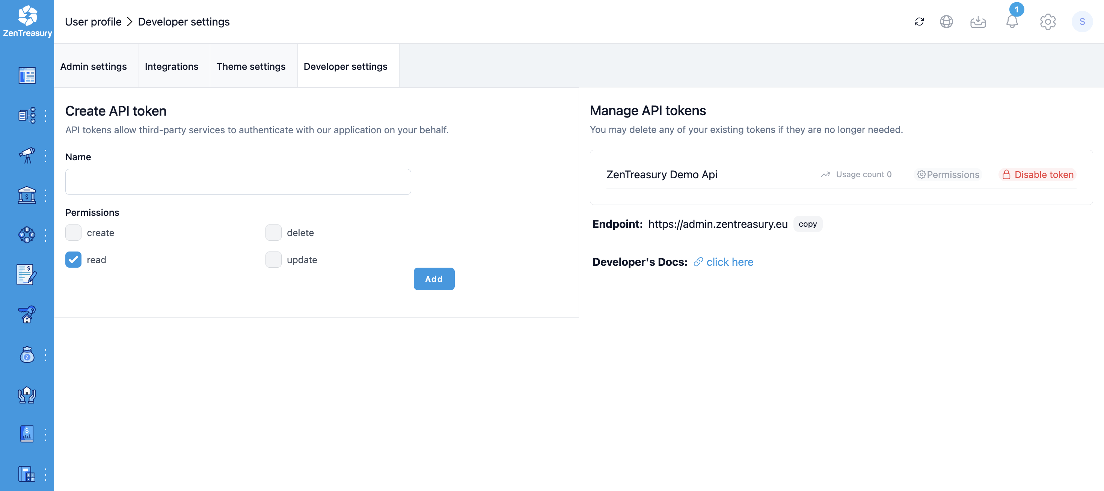
Task: Open the money bag sidebar icon
Action: [x=27, y=355]
